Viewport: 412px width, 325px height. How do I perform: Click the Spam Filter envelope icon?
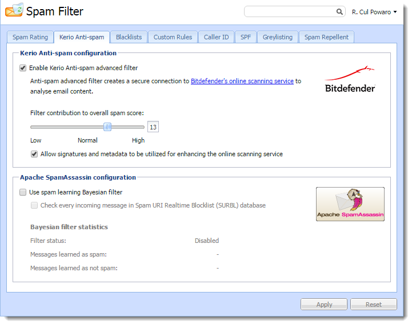tap(14, 10)
